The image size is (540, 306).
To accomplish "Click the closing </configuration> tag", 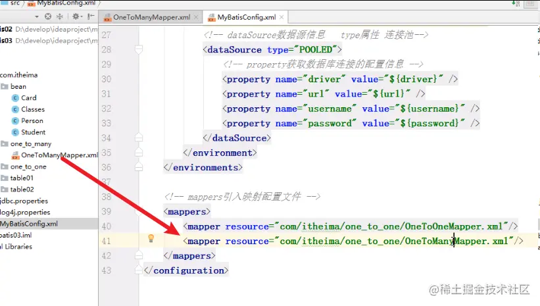I will click(x=186, y=270).
